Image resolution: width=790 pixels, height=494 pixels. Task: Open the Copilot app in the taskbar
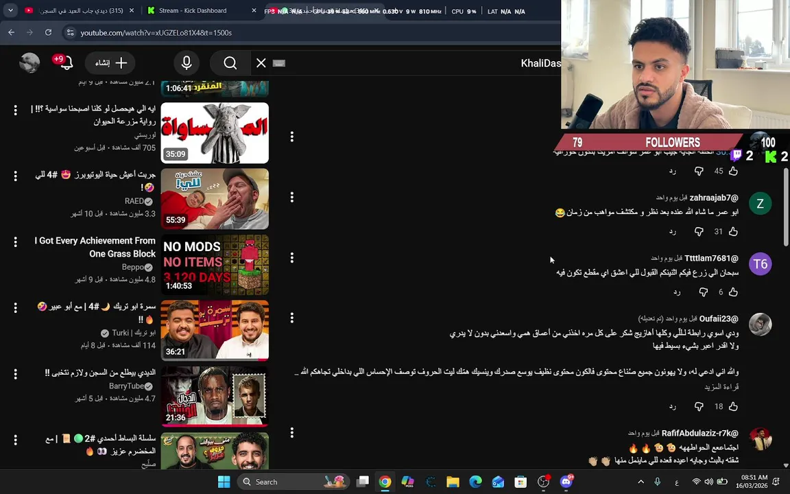pos(407,482)
